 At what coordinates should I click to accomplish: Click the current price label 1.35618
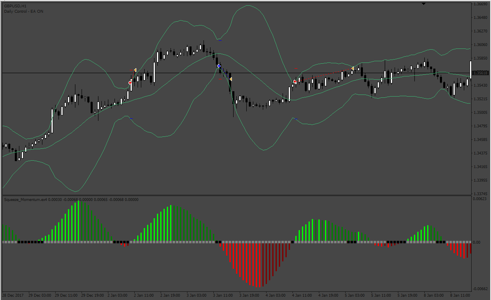tap(480, 73)
